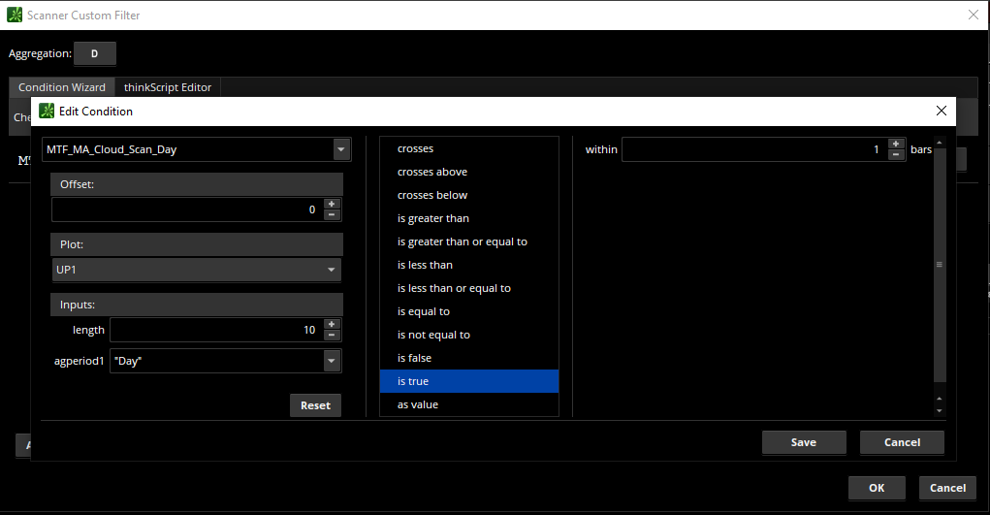Screen dimensions: 990x515
Task: Switch to the thinkScript Editor tab
Action: pos(168,87)
